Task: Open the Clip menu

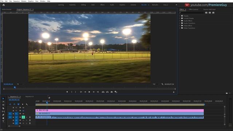Action: 10,1
